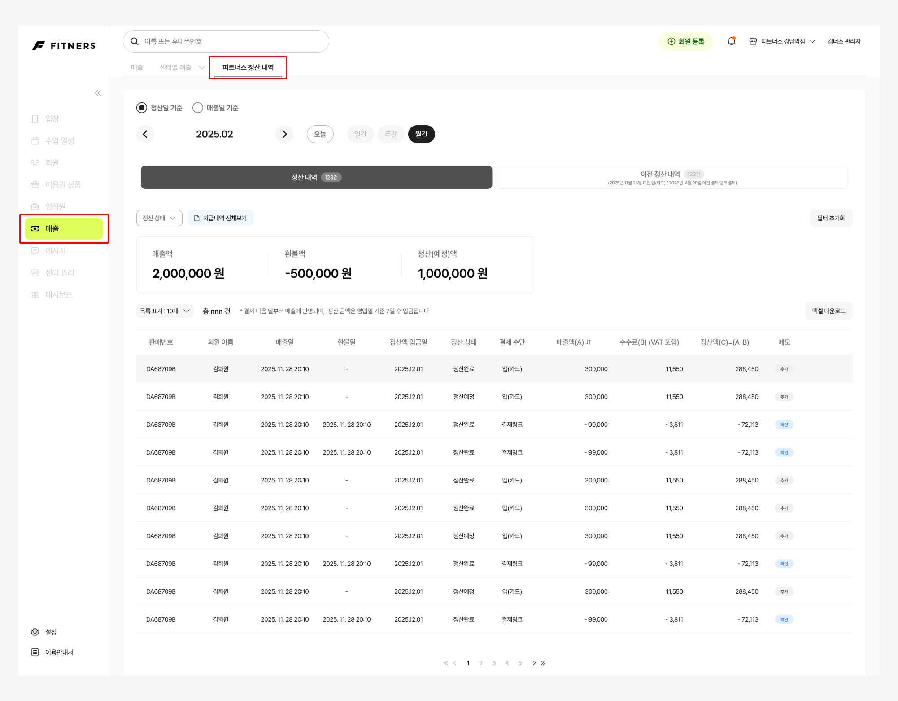The image size is (898, 701).
Task: Open notifications bell
Action: (731, 41)
